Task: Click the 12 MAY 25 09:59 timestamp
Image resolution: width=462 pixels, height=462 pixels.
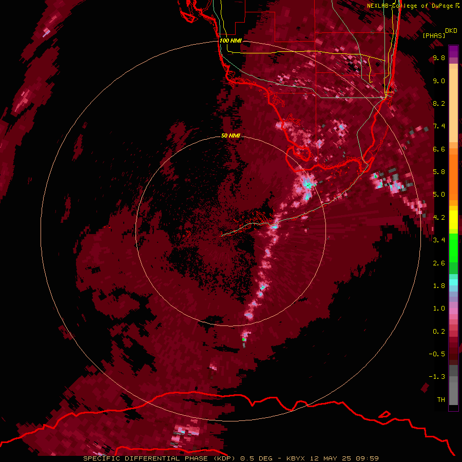Action: click(344, 458)
